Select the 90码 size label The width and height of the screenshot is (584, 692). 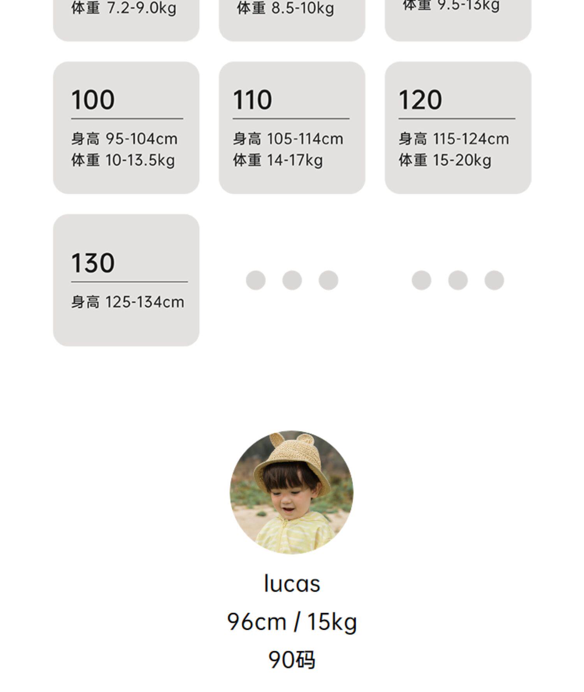[292, 659]
